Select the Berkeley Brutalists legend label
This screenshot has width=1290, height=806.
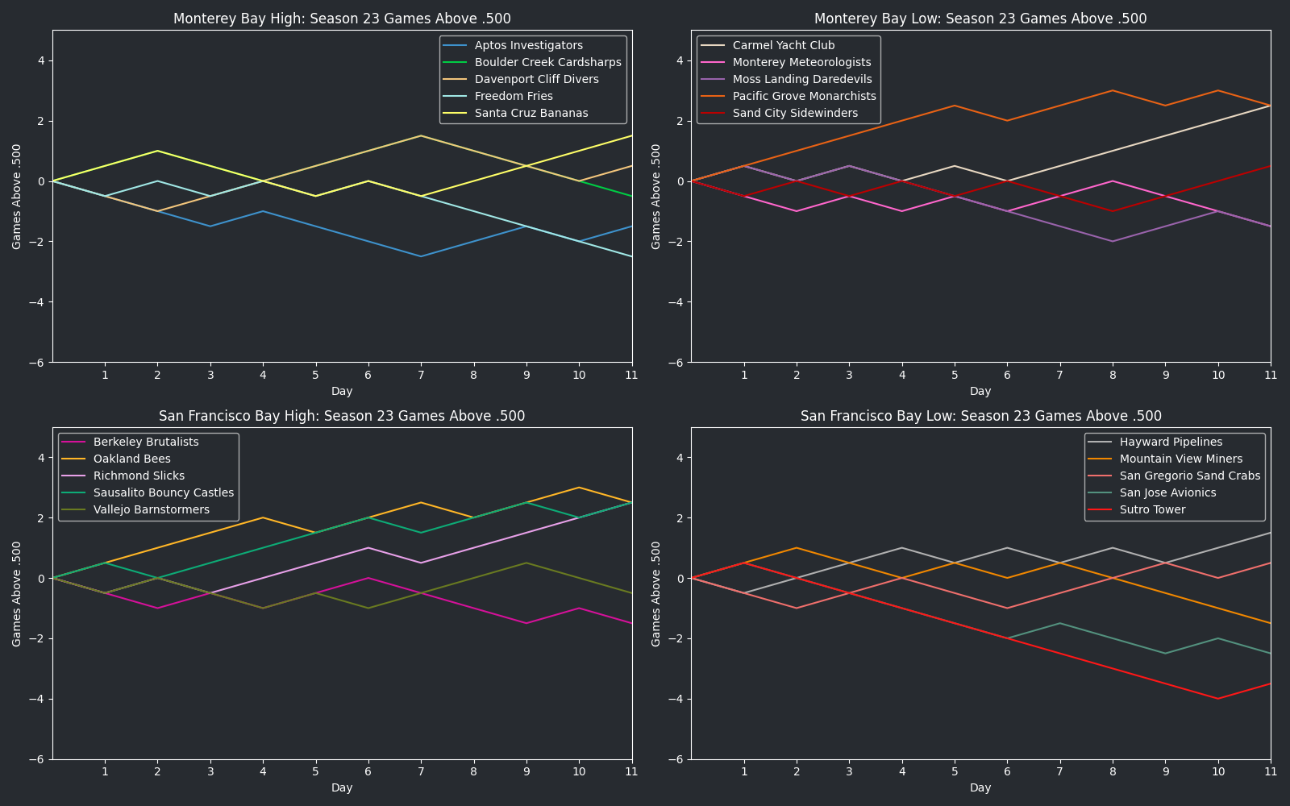click(x=146, y=442)
